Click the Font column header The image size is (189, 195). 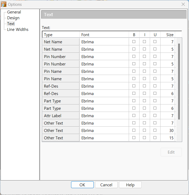pos(104,35)
